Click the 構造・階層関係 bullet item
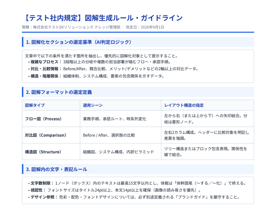Image resolution: width=266 pixels, height=218 pixels. [96, 76]
